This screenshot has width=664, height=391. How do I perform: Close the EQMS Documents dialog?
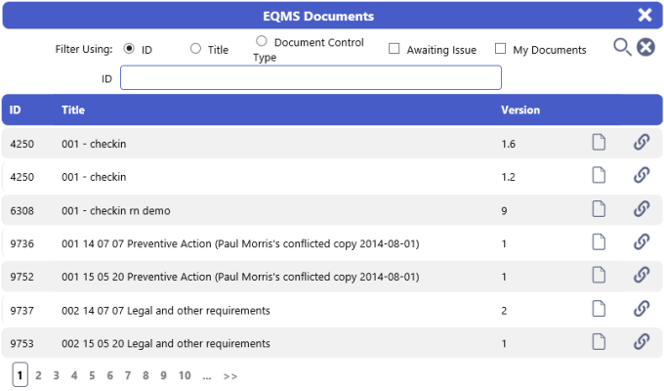tap(644, 16)
